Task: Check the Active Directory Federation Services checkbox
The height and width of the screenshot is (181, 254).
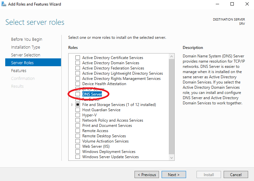Action: pyautogui.click(x=78, y=68)
